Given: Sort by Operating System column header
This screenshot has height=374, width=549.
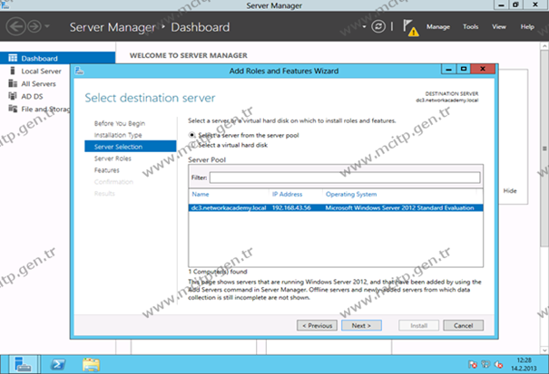Looking at the screenshot, I should click(x=351, y=194).
